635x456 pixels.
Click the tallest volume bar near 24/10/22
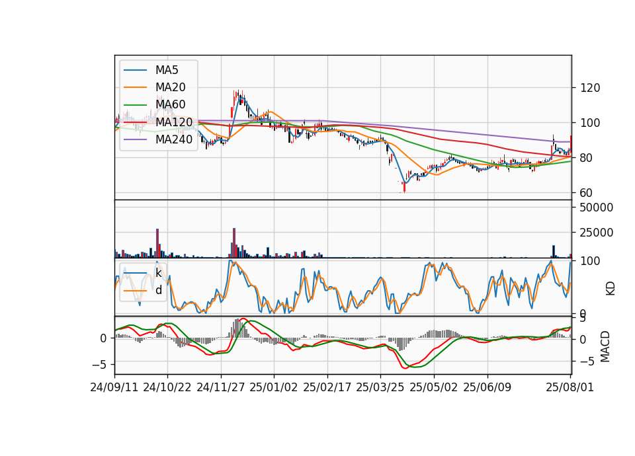[157, 243]
